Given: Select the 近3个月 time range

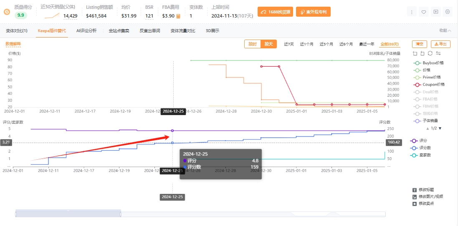Looking at the screenshot, I should click(x=326, y=44).
